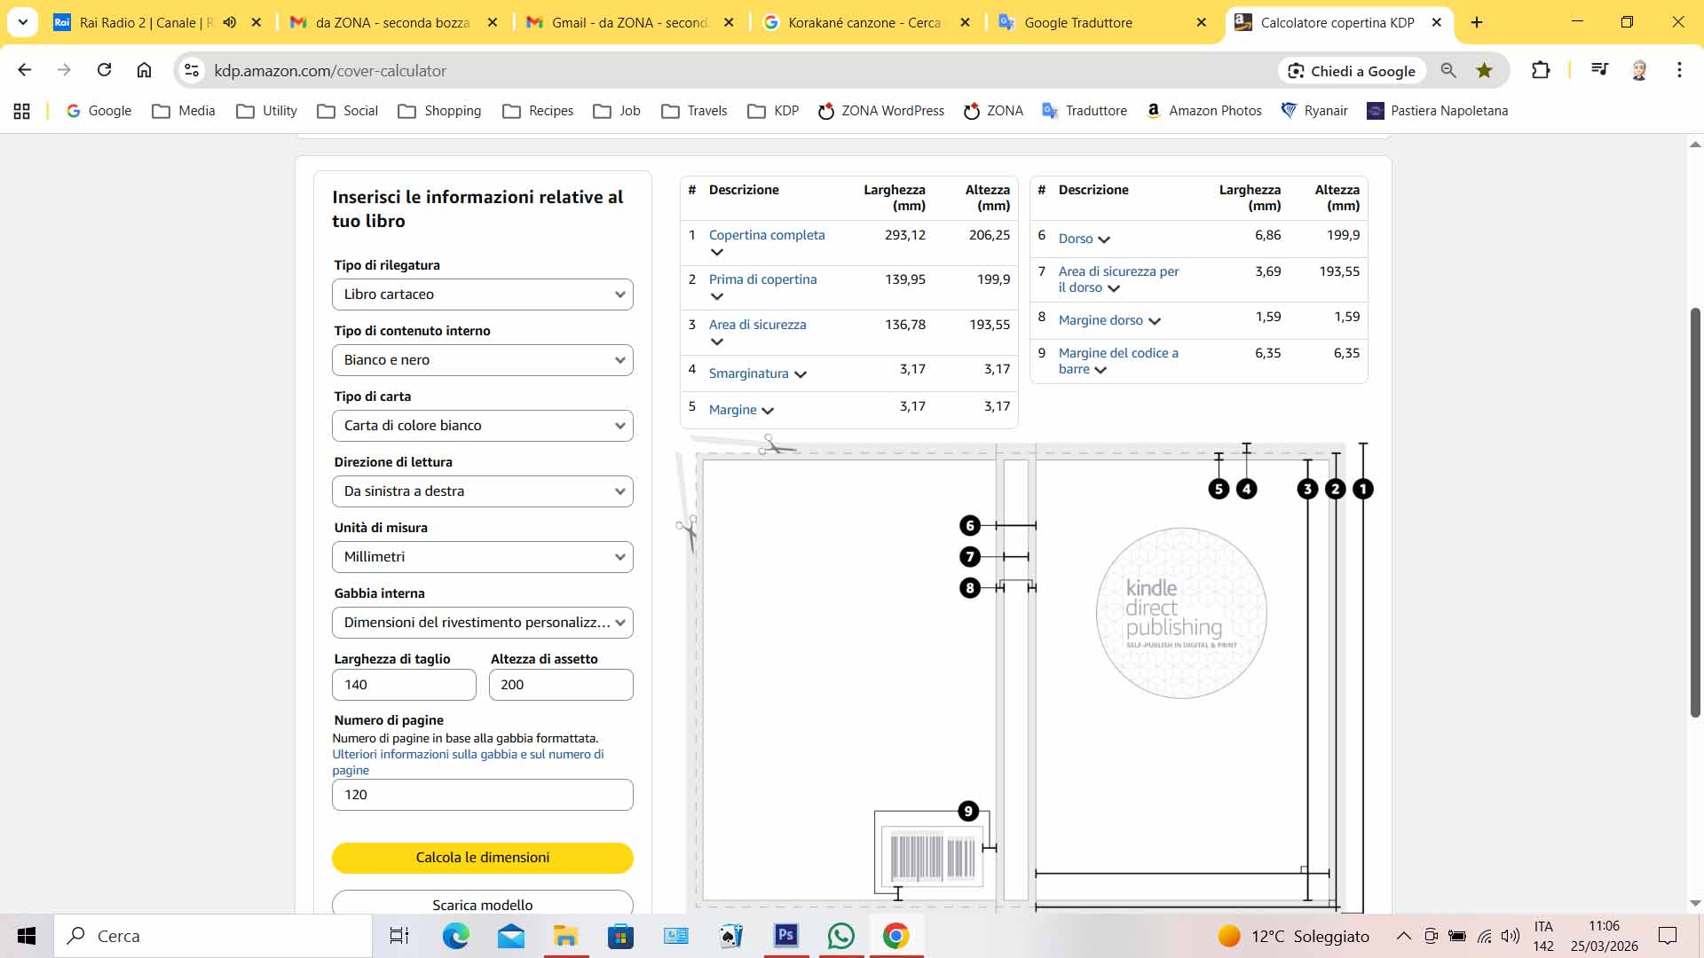
Task: Click the mute icon on Rai Radio 2 tab
Action: [230, 22]
